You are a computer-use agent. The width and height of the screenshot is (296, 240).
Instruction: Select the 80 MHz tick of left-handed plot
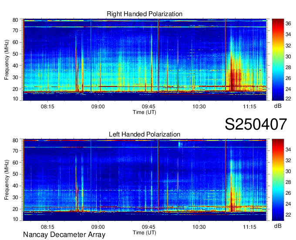coord(15,140)
